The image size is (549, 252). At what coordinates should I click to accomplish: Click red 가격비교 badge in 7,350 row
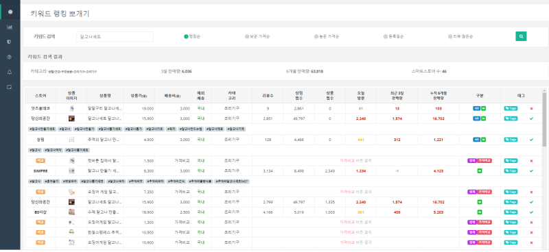pos(484,192)
